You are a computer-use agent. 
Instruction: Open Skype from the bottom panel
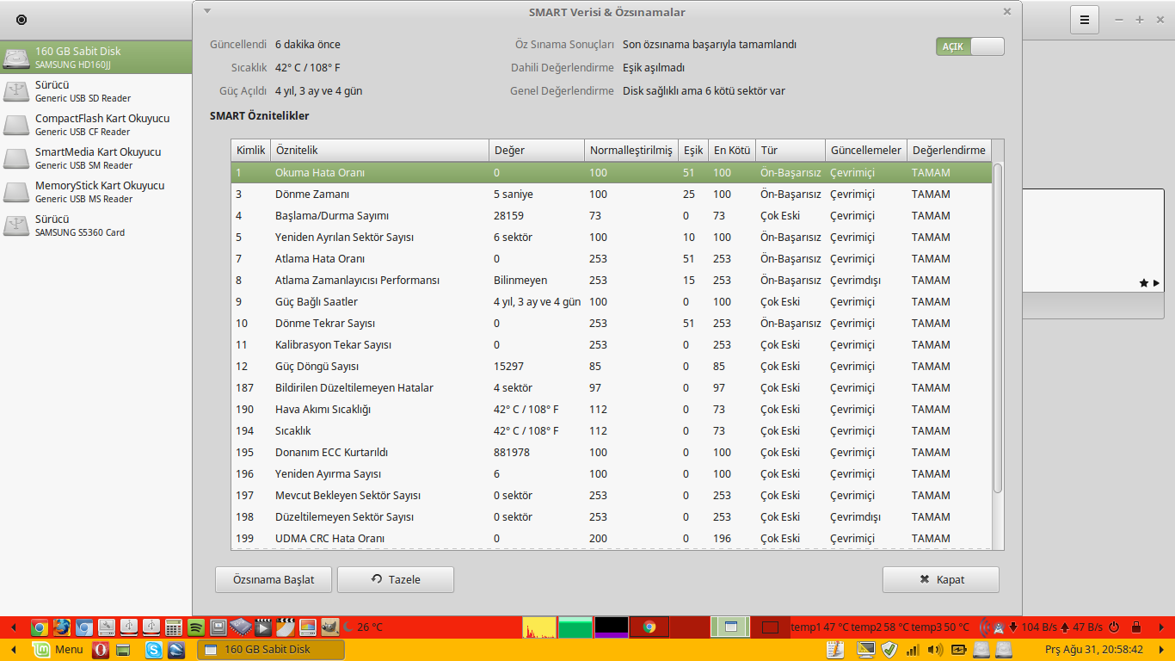[x=154, y=650]
